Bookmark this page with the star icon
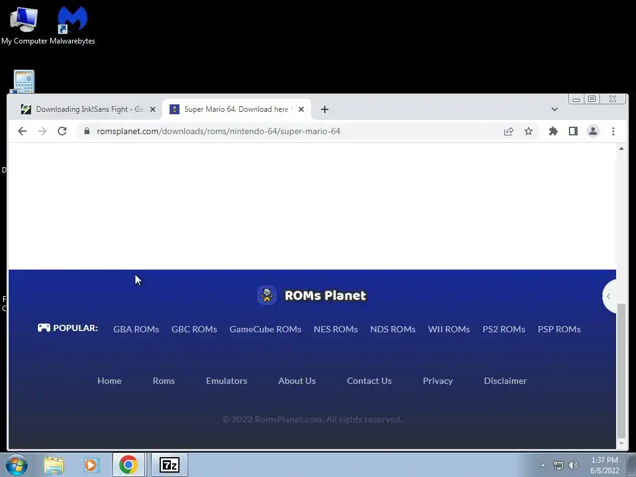Screen dimensions: 636x477 [528, 131]
